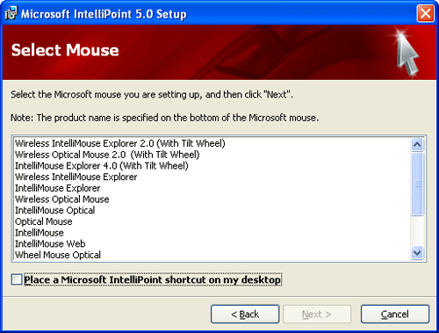Screen dimensions: 439x333
Task: Click the scroll down arrow of mouse list
Action: 417,253
